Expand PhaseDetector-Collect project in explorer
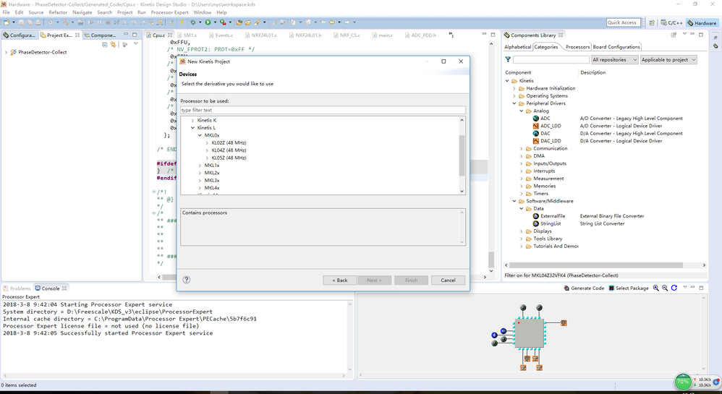Viewport: 722px width, 394px height. pyautogui.click(x=6, y=53)
